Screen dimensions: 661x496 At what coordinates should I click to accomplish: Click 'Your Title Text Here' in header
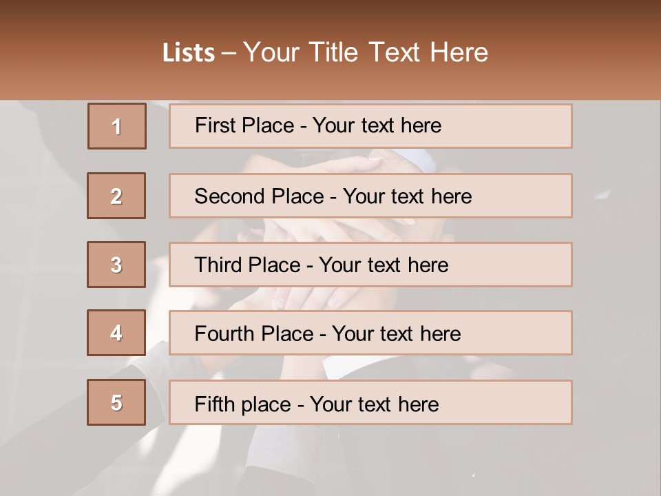[x=366, y=52]
